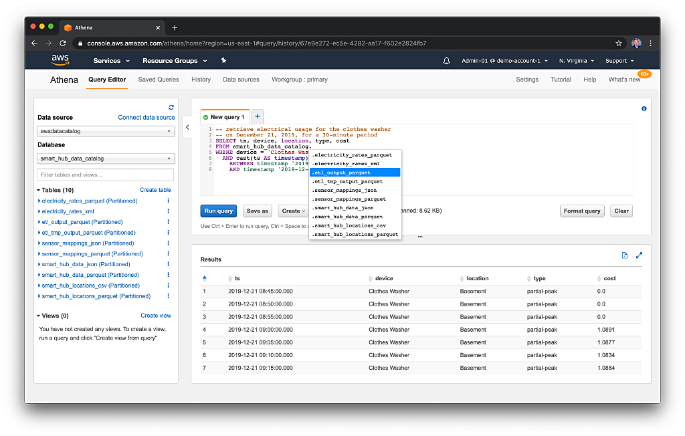Open the Create dropdown button
Screen dimensions: 685x436
pos(293,211)
